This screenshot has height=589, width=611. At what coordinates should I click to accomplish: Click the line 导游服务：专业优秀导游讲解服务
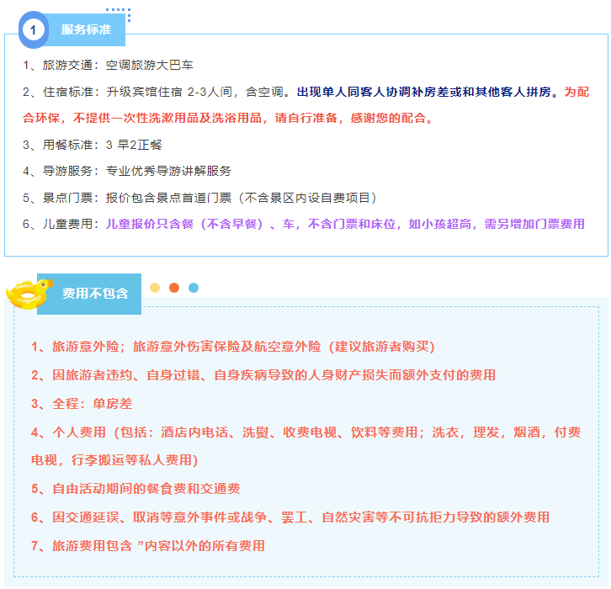click(127, 171)
